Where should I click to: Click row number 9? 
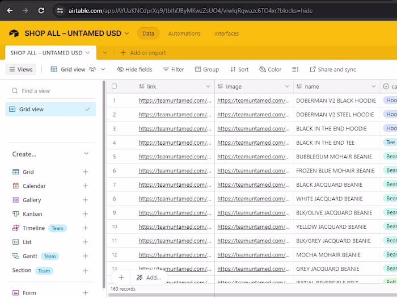(115, 213)
